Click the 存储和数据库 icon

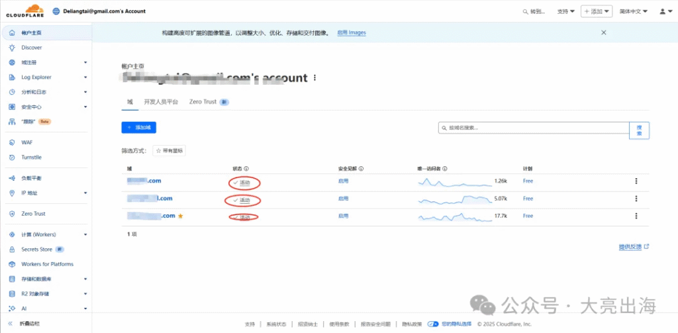click(12, 279)
